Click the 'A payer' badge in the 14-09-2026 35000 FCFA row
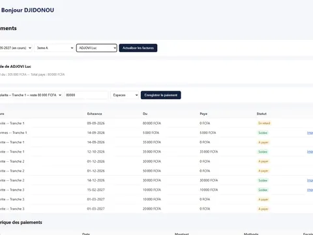This screenshot has width=313, height=235. [x=263, y=142]
